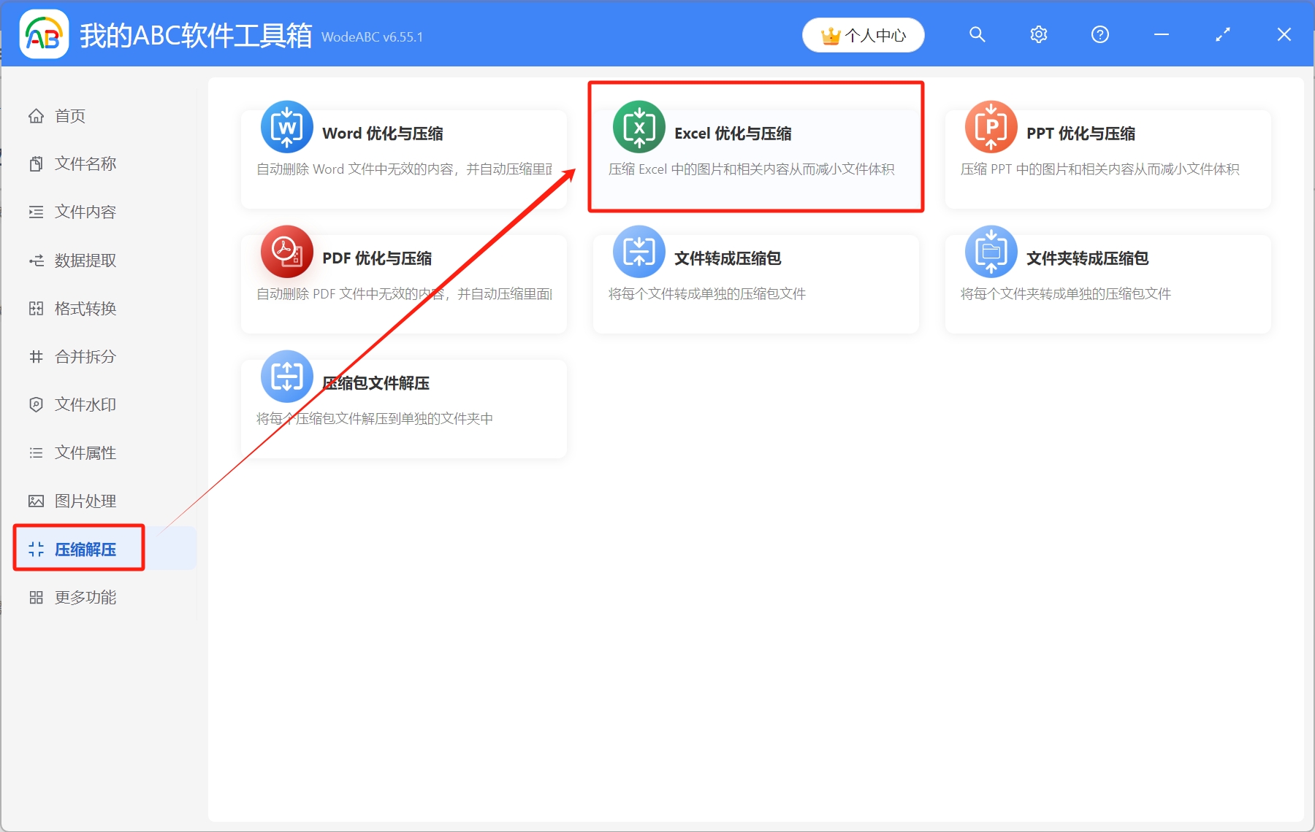Image resolution: width=1315 pixels, height=832 pixels.
Task: Open Excel 优化与压缩 tool
Action: 756,159
